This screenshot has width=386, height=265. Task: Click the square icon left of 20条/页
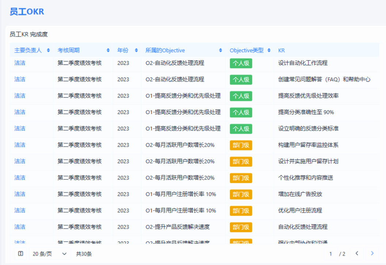21,254
